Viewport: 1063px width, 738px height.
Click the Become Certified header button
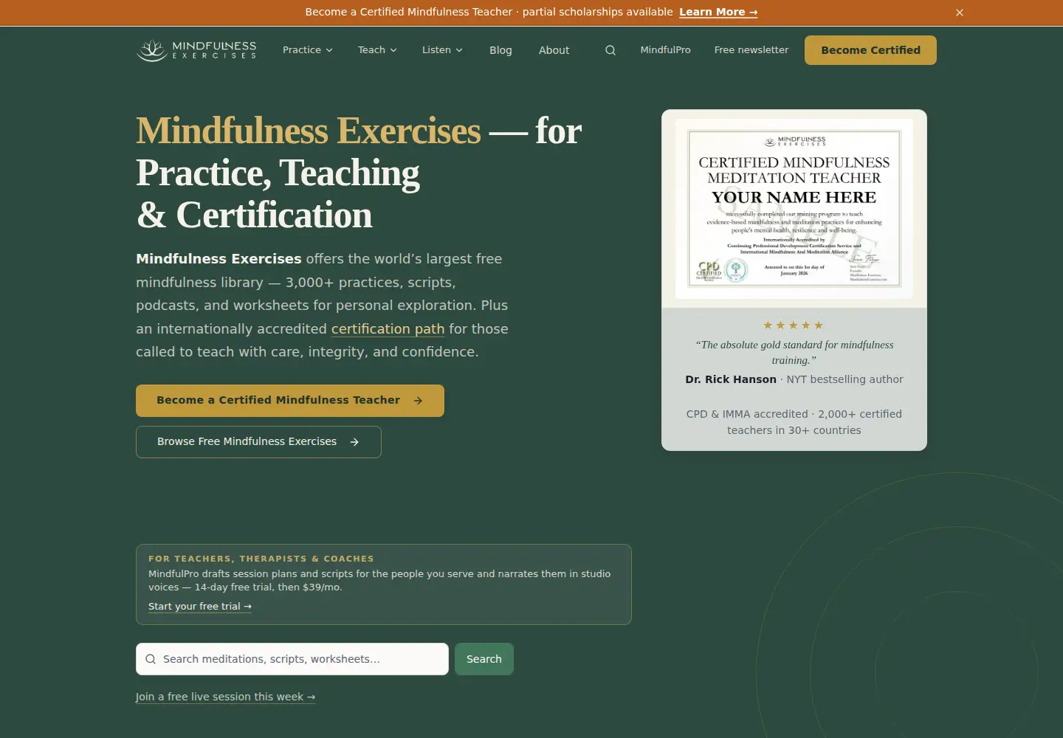pyautogui.click(x=870, y=50)
